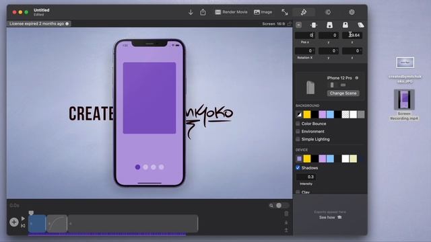This screenshot has height=242, width=431.
Task: Select the flashlight style icon in toolbar
Action: click(304, 12)
